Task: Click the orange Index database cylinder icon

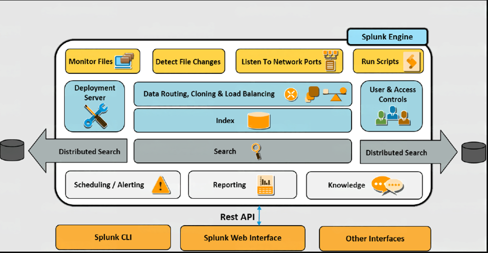Action: coord(258,121)
